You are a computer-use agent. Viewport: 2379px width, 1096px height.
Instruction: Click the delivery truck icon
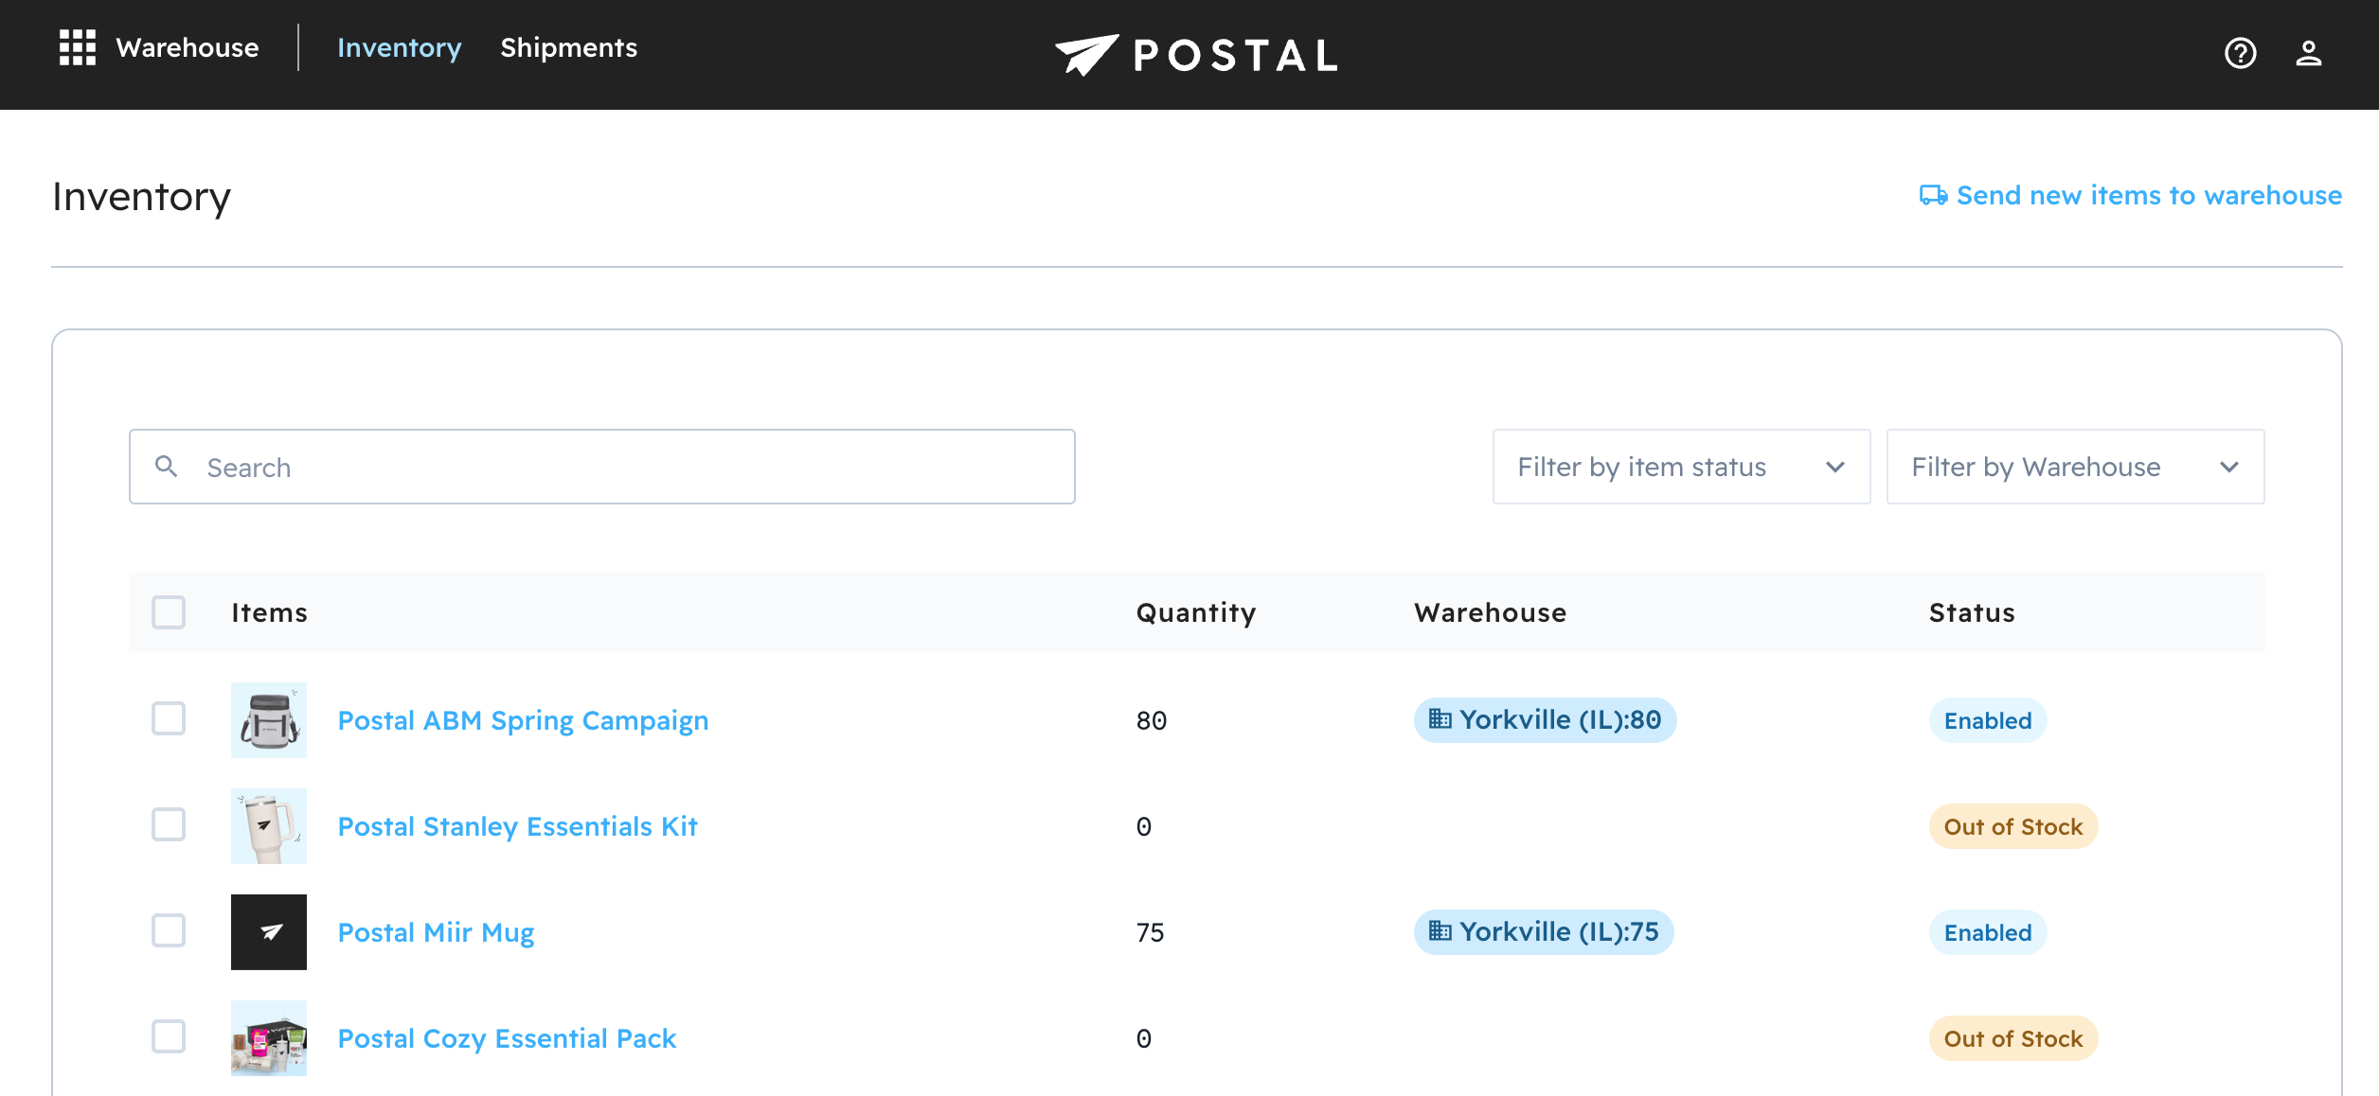(1933, 196)
